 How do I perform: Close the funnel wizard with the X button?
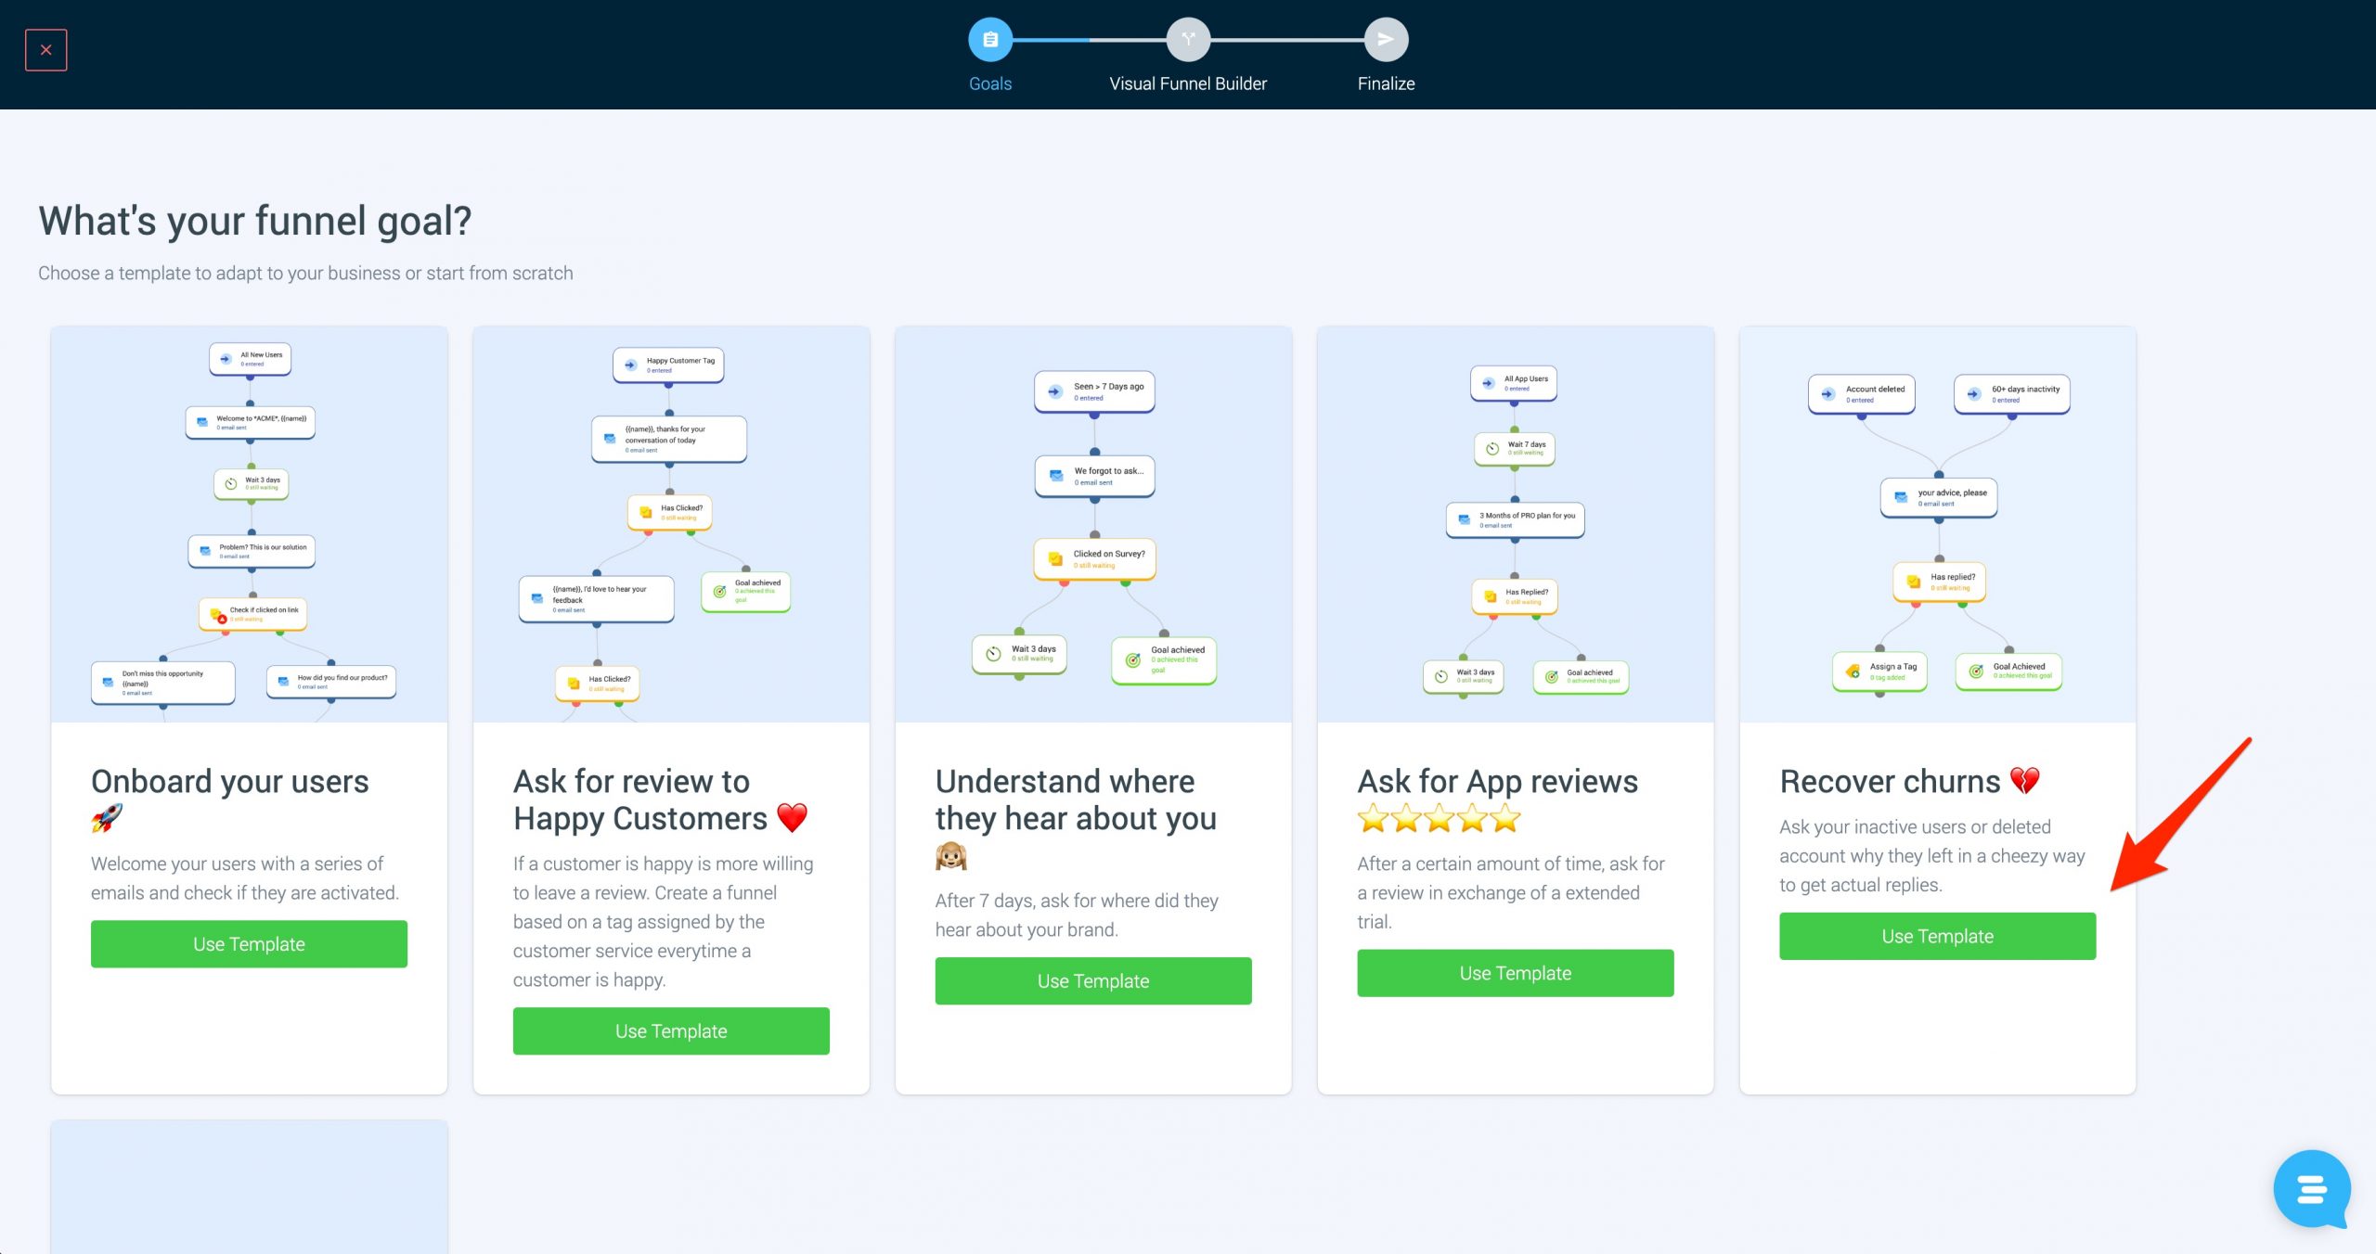[x=45, y=50]
